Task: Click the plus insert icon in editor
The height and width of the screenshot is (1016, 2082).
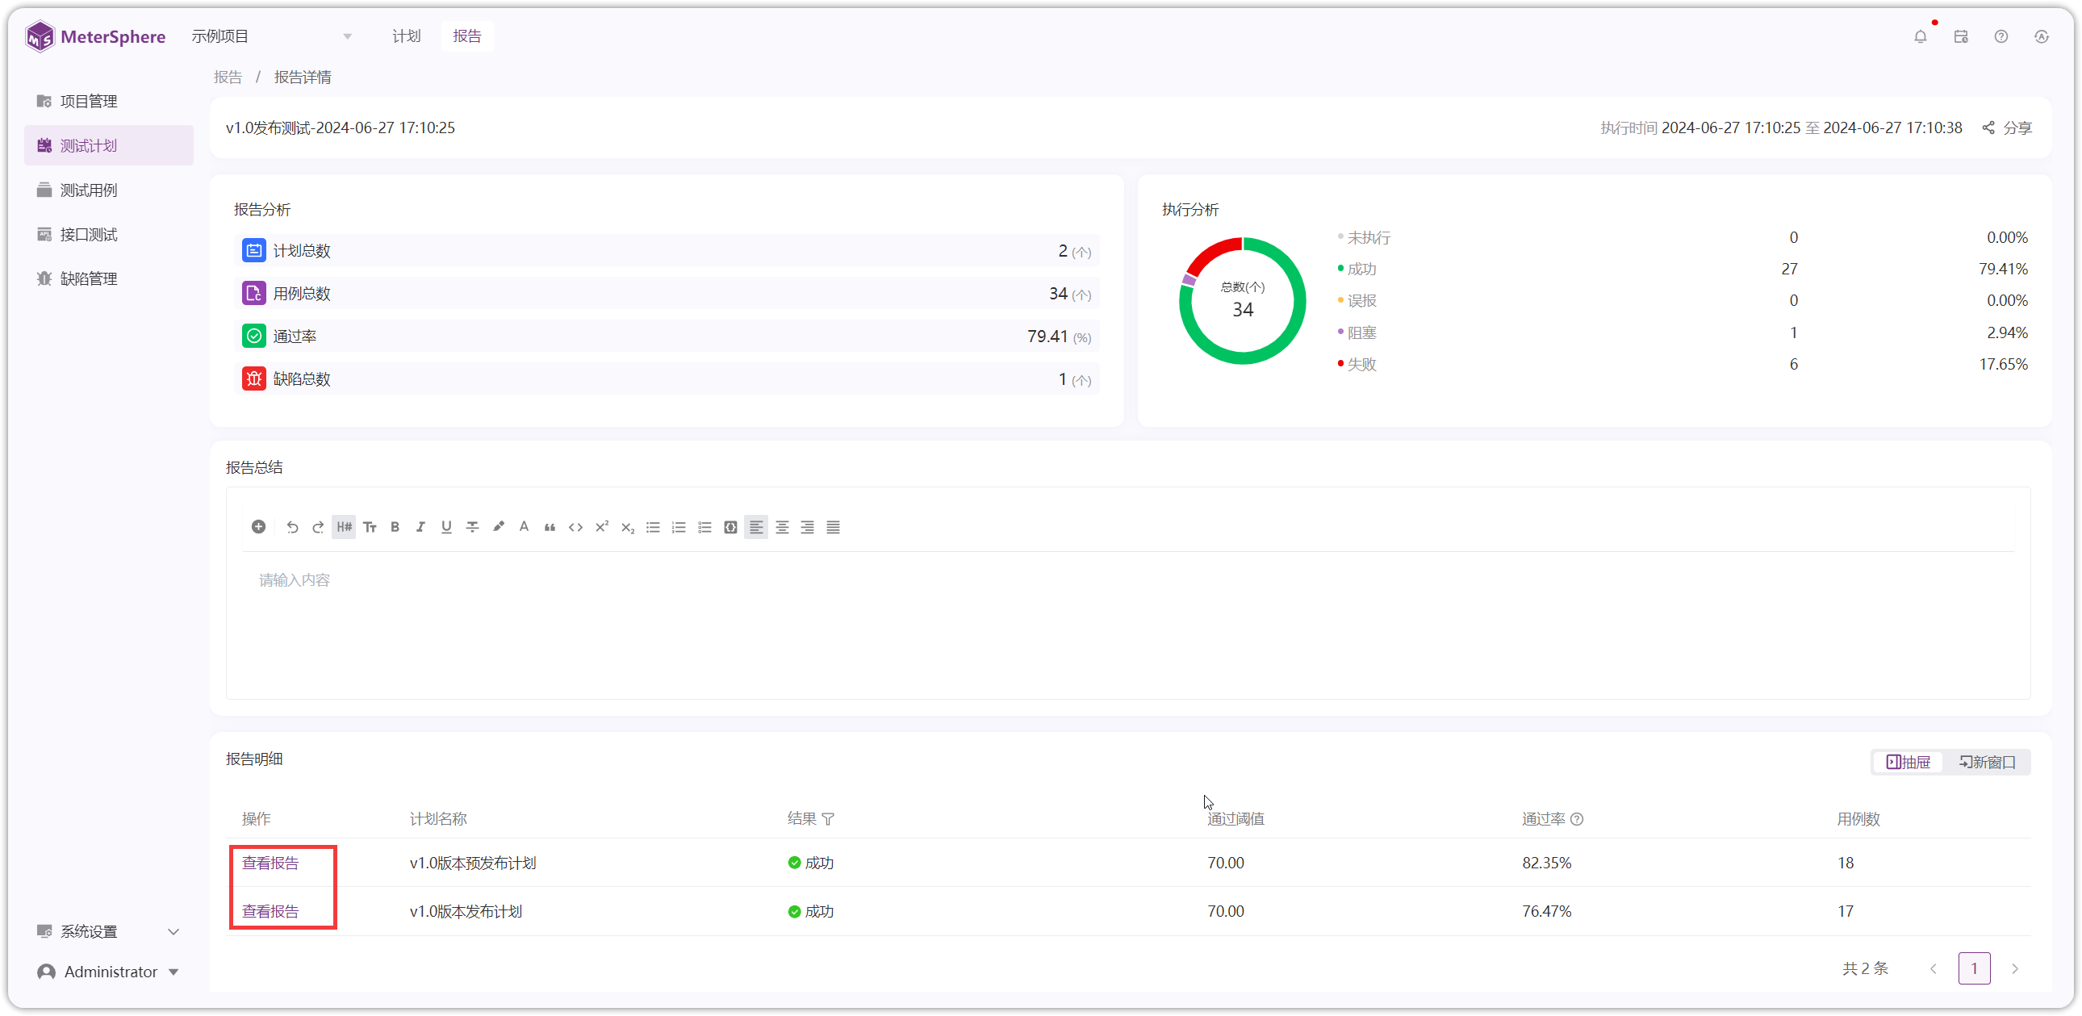Action: pyautogui.click(x=258, y=527)
